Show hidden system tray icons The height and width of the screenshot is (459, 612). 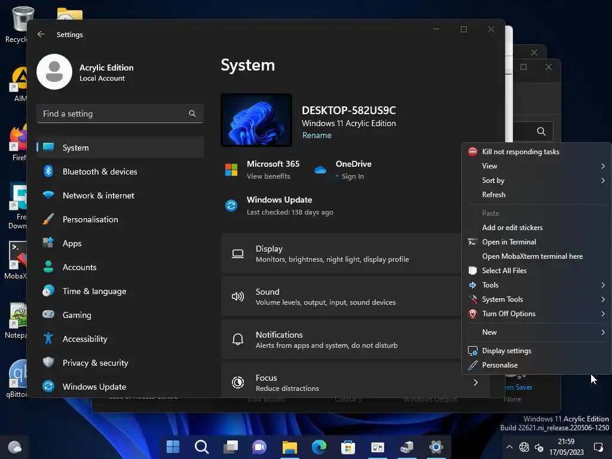pos(509,447)
